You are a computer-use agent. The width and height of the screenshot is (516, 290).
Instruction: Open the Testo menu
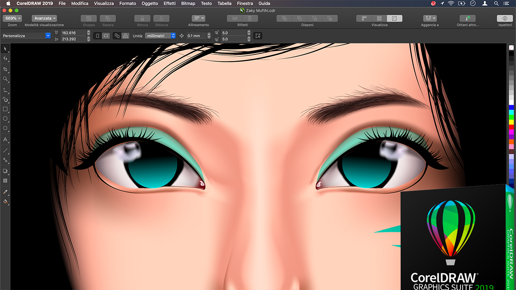(x=206, y=3)
